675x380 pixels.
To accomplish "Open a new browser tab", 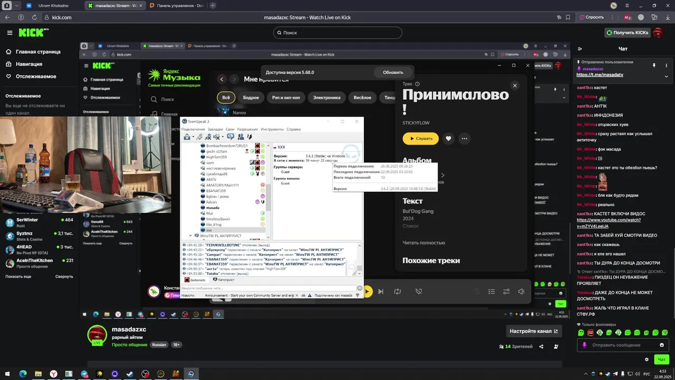I will (x=213, y=5).
